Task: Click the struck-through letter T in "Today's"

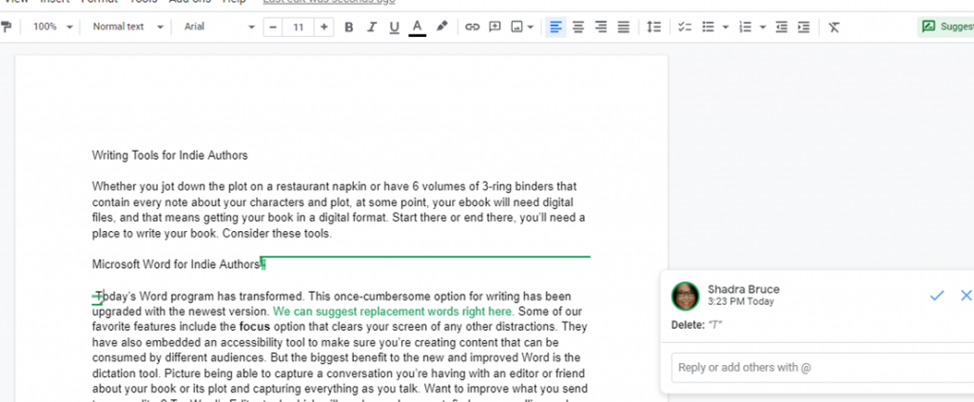Action: (x=99, y=296)
